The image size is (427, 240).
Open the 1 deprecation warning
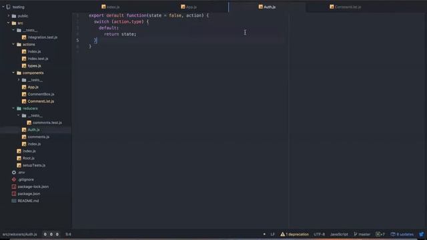coord(294,234)
